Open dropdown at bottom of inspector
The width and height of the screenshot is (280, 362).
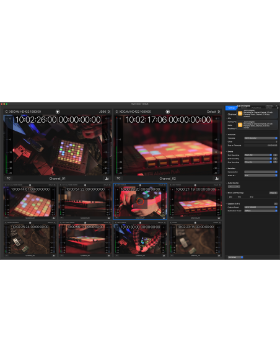235,257
